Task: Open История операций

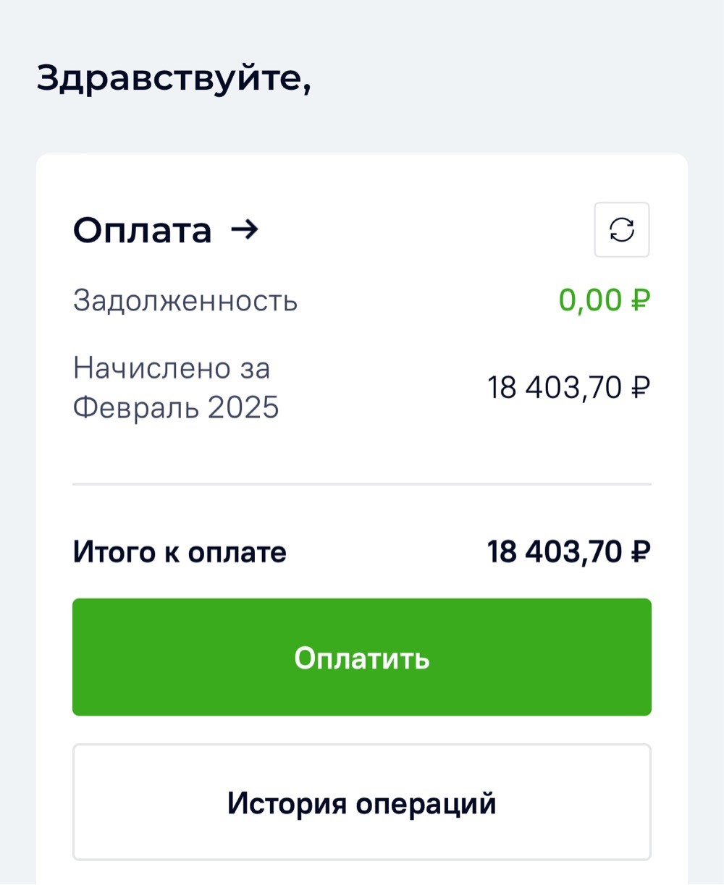Action: [x=361, y=802]
